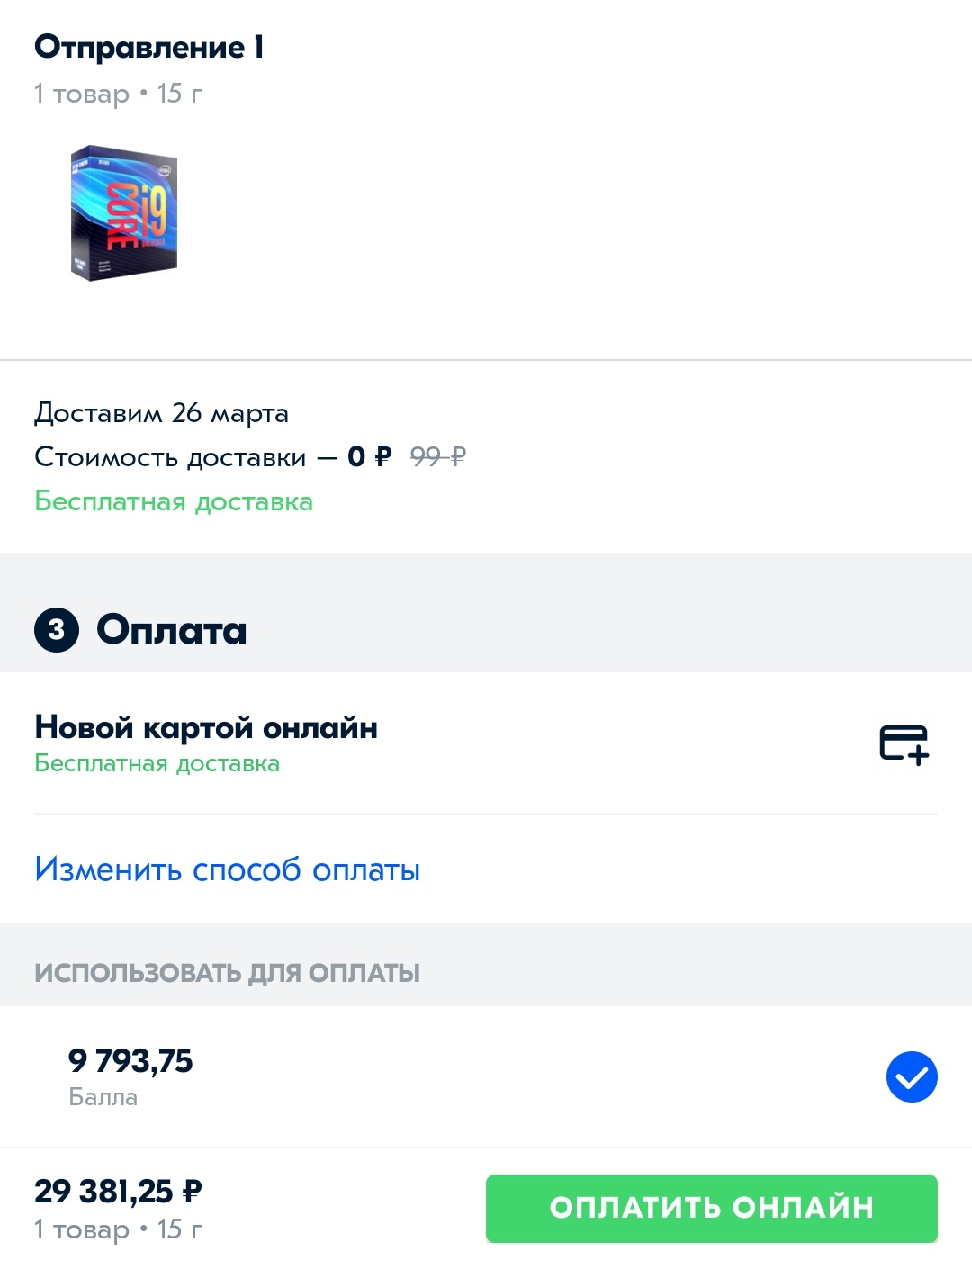Click the Стоимость доставки 0 ₽ text
The width and height of the screenshot is (972, 1261).
point(213,457)
